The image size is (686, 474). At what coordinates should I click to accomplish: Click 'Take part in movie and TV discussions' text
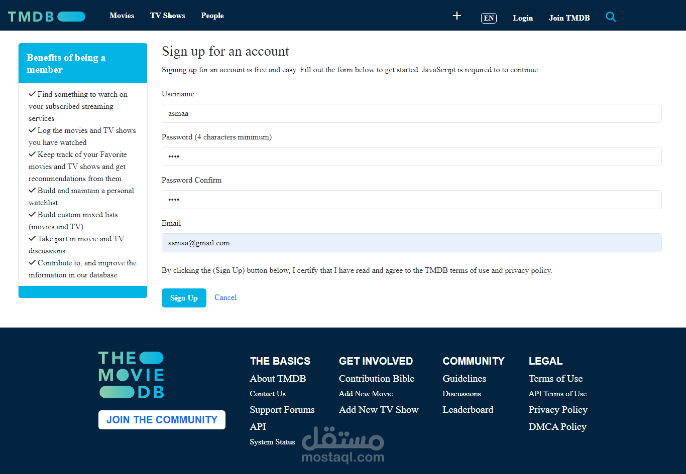click(x=76, y=245)
